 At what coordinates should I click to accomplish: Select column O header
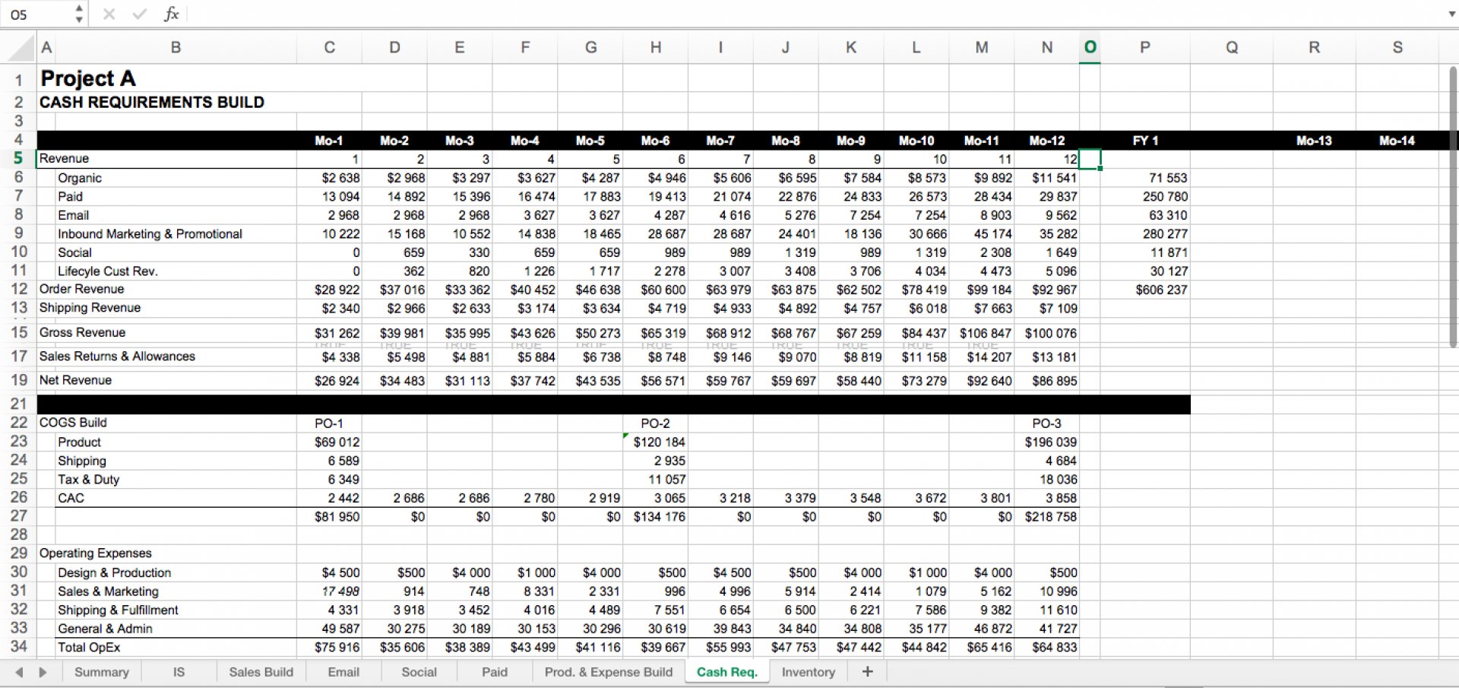pos(1090,48)
